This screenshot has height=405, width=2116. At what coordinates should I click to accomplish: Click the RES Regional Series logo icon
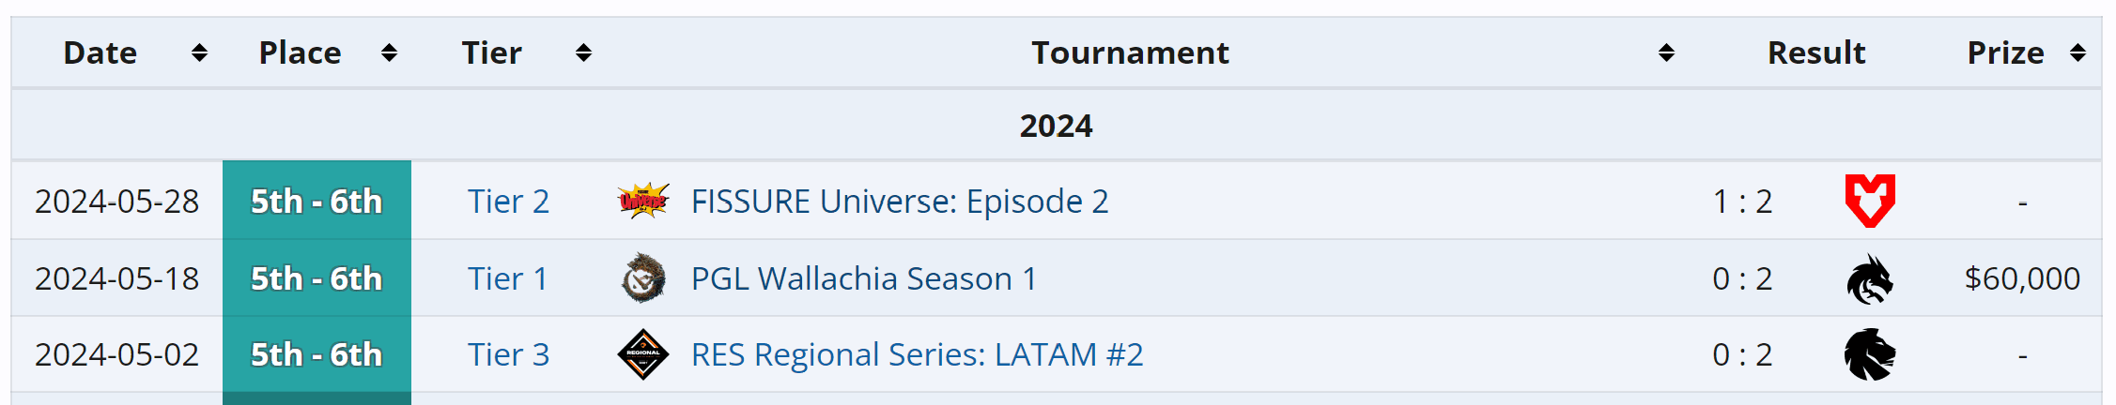(643, 354)
